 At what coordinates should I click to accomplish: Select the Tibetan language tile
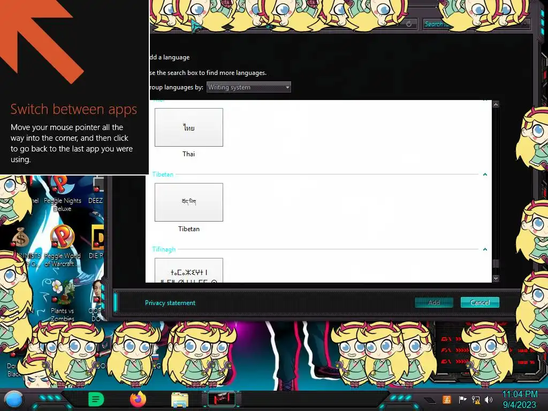tap(189, 202)
